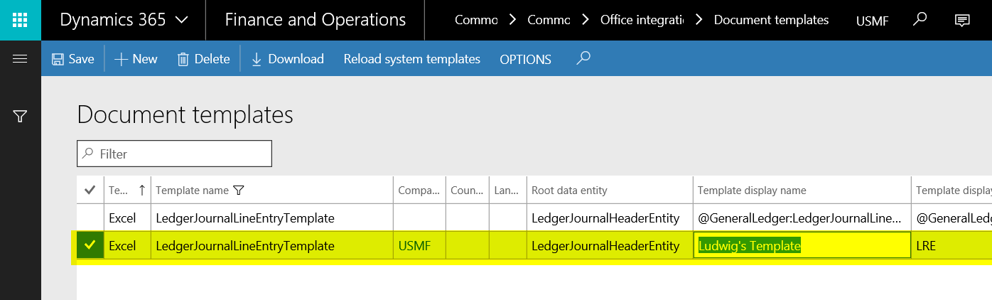Toggle the select-all checkmark in grid header
This screenshot has height=300, width=992.
click(x=90, y=191)
